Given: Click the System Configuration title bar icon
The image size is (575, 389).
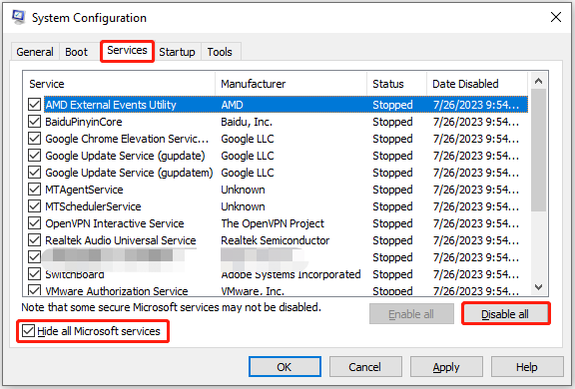Looking at the screenshot, I should tap(18, 17).
